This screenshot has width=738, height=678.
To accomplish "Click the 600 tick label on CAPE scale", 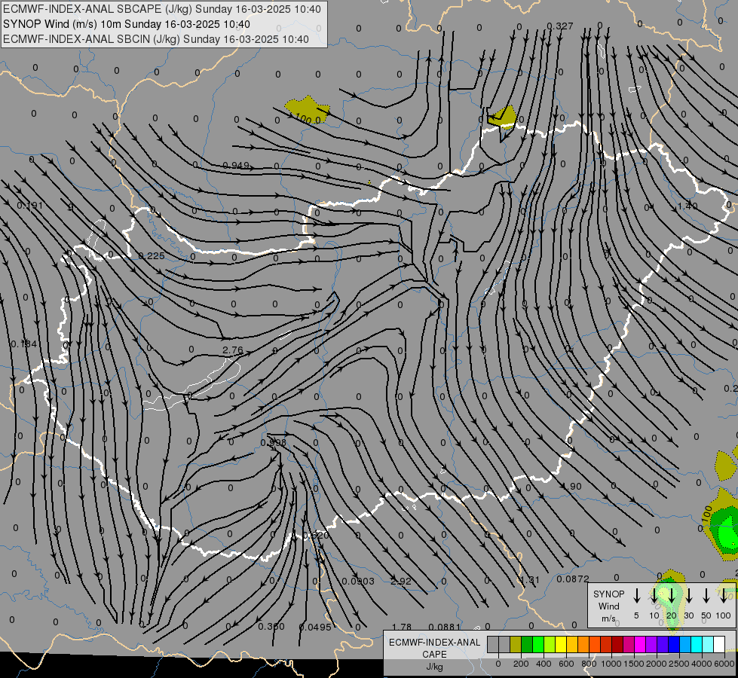I will pos(566,664).
